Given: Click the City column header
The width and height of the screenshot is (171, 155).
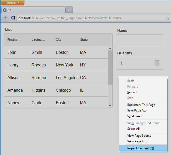Looking at the screenshot, I should point(58,40).
